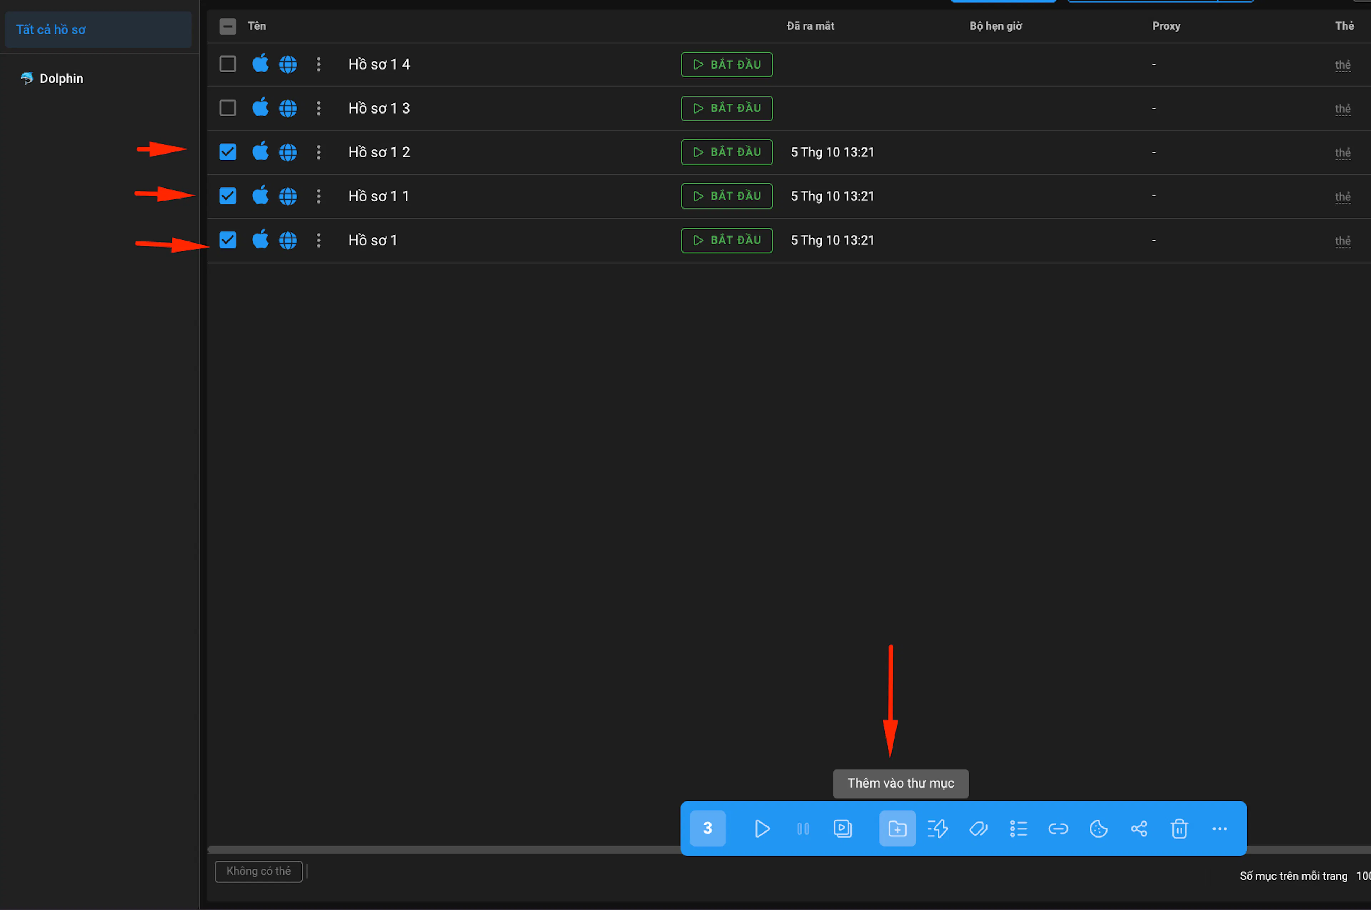Click the Apple icon for Hồ sơ 1 4

tap(261, 63)
